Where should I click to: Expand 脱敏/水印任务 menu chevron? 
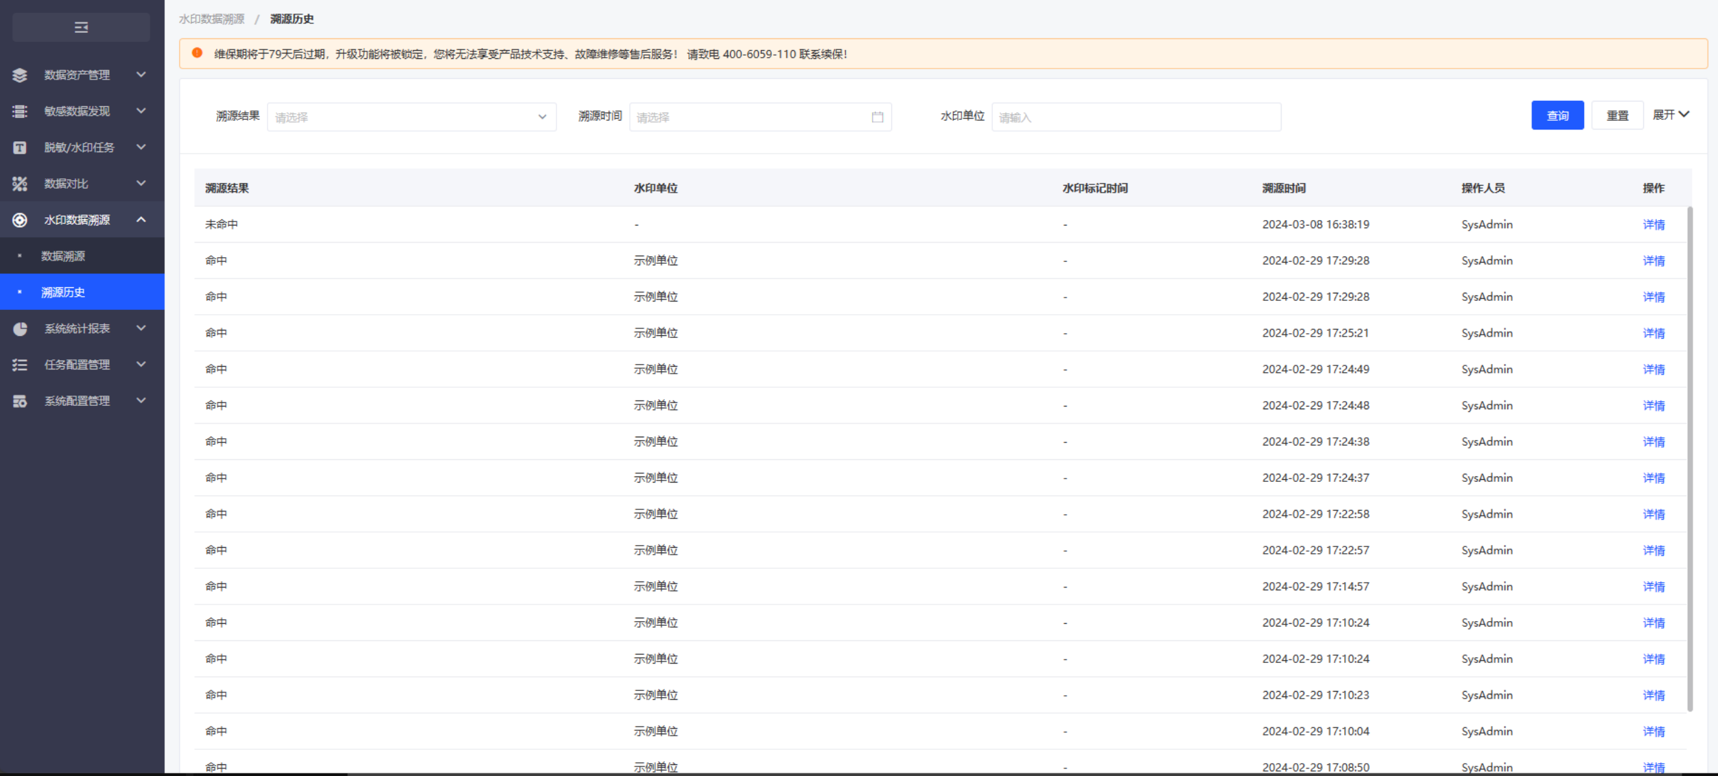click(141, 147)
